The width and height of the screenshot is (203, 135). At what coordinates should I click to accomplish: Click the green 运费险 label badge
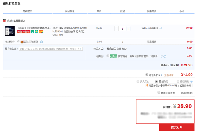tap(113, 56)
